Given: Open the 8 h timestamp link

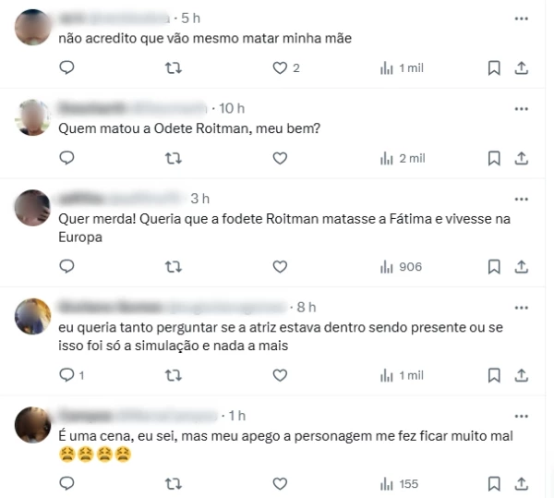Looking at the screenshot, I should click(x=306, y=307).
